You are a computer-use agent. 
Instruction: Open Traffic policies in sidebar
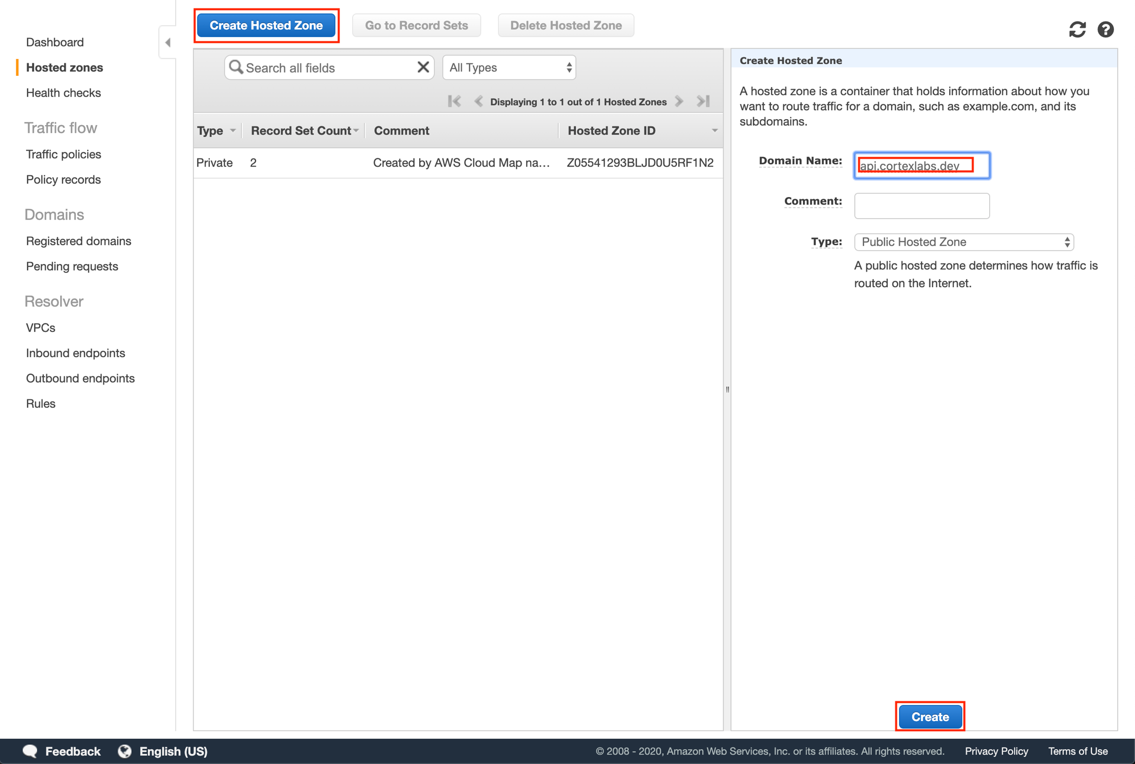[63, 154]
